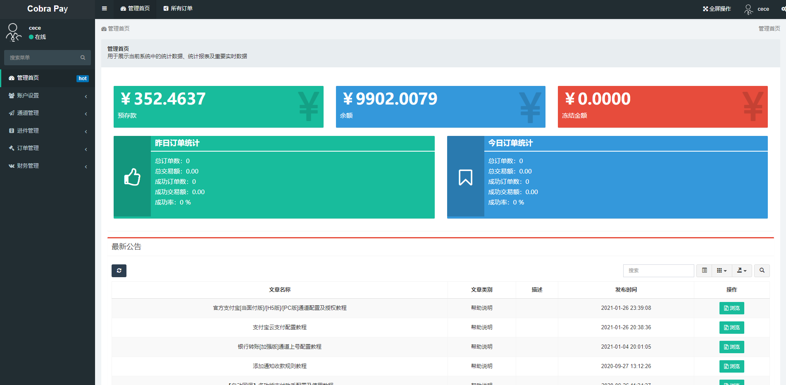The width and height of the screenshot is (786, 385).
Task: Click the announcements table search field
Action: click(658, 271)
